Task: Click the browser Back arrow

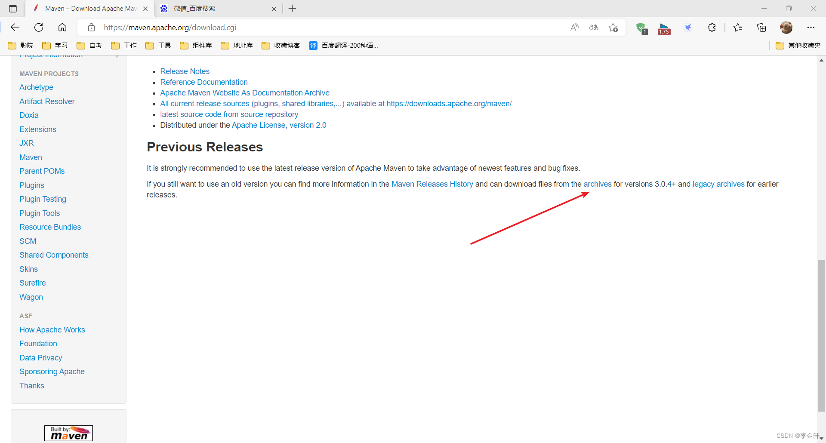Action: pos(15,28)
